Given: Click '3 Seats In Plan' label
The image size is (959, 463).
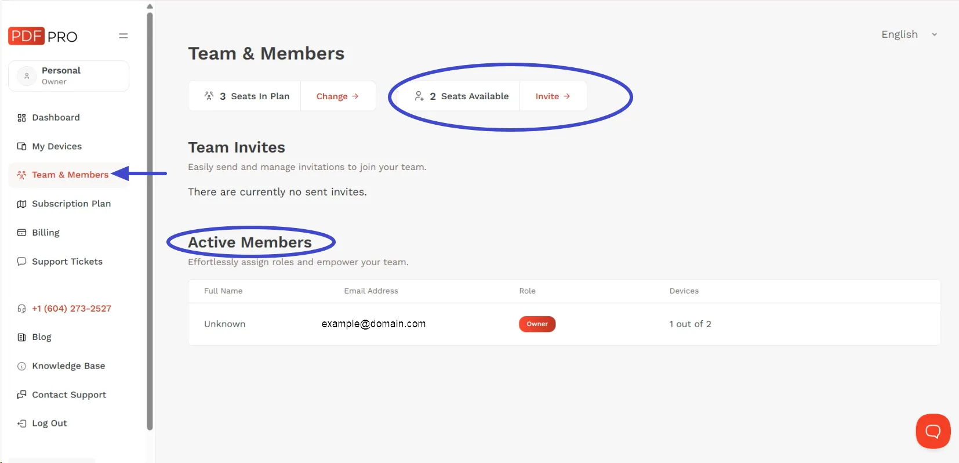Looking at the screenshot, I should 255,96.
